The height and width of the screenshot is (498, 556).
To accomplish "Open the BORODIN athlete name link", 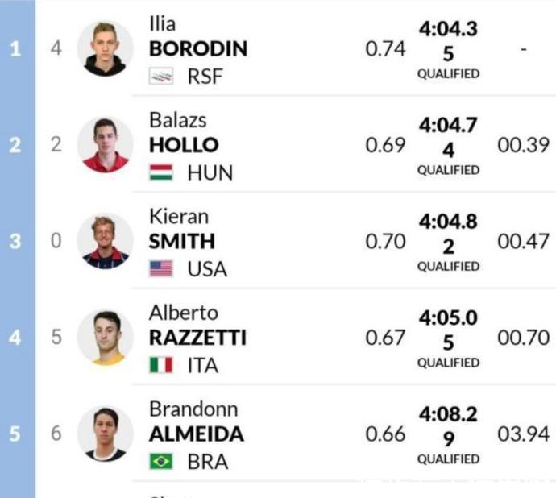I will (198, 48).
